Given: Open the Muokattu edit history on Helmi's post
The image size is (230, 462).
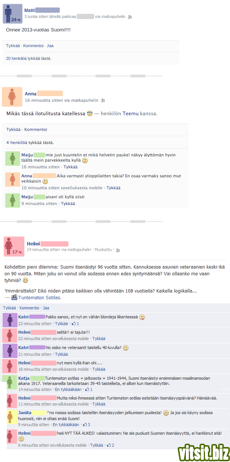Looking at the screenshot, I should [103, 250].
